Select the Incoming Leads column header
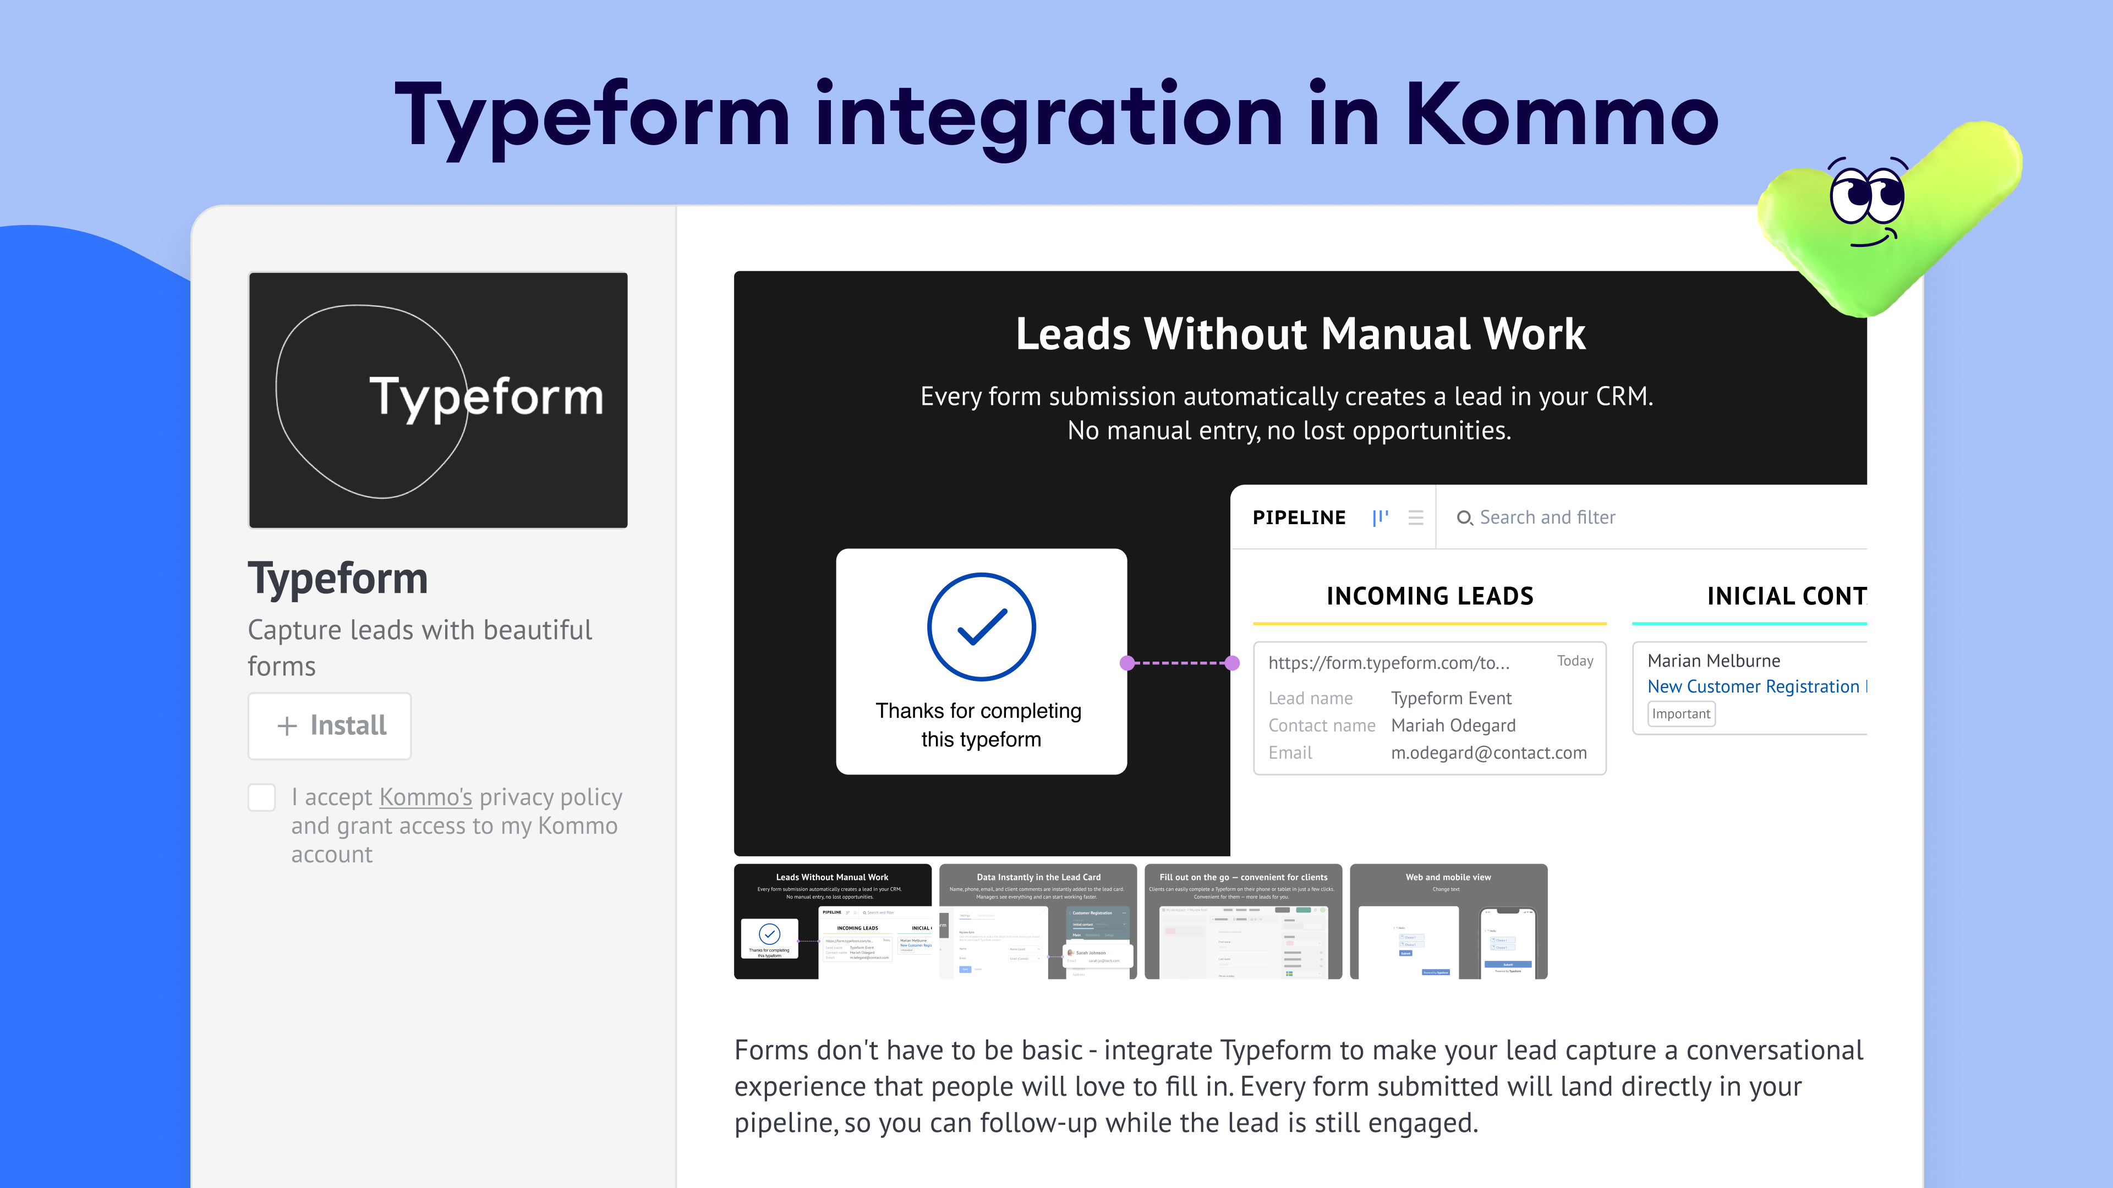The width and height of the screenshot is (2113, 1188). 1430,596
